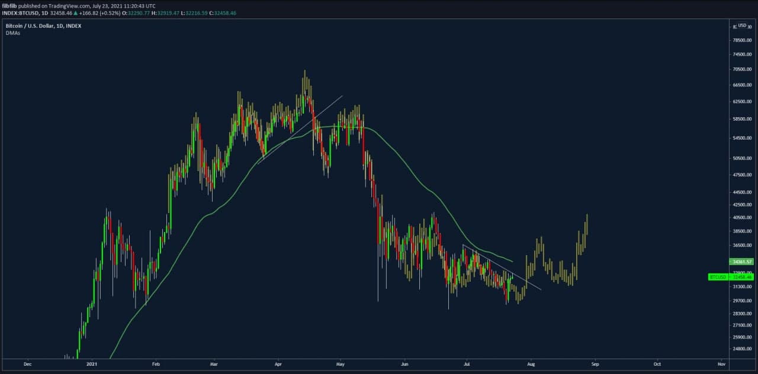Click the Aug label on time axis
Screen dimensions: 758x374
pos(531,365)
